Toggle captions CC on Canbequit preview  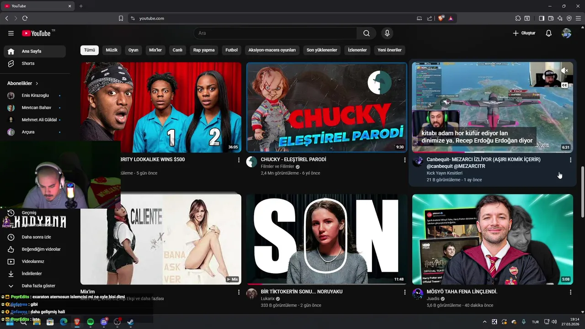(565, 85)
